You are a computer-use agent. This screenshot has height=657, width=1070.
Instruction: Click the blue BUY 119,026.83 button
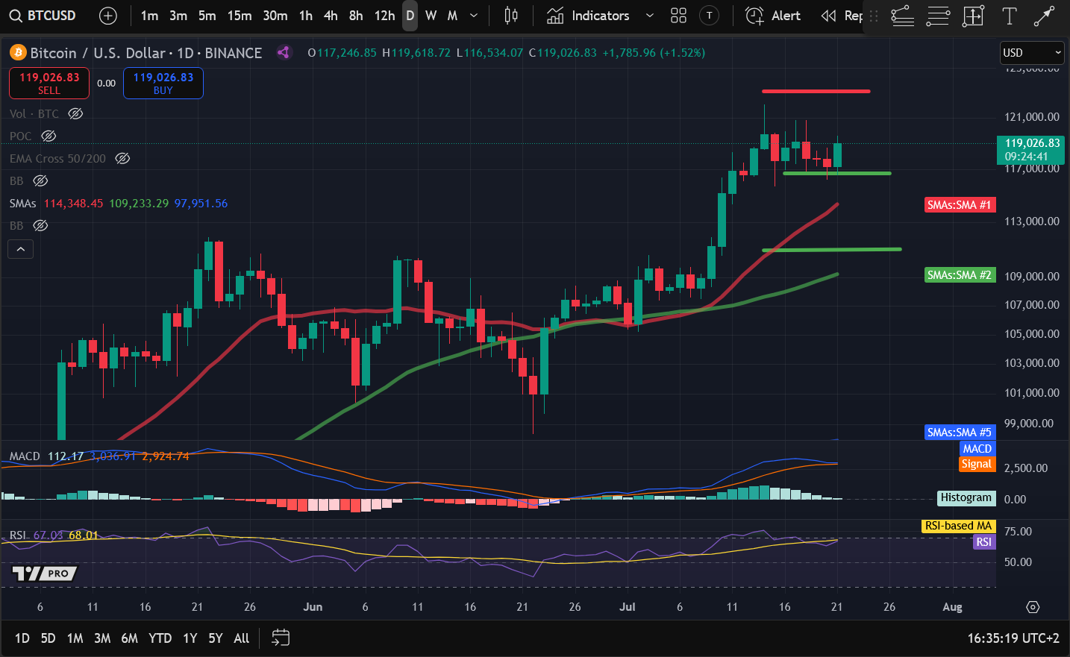point(163,83)
